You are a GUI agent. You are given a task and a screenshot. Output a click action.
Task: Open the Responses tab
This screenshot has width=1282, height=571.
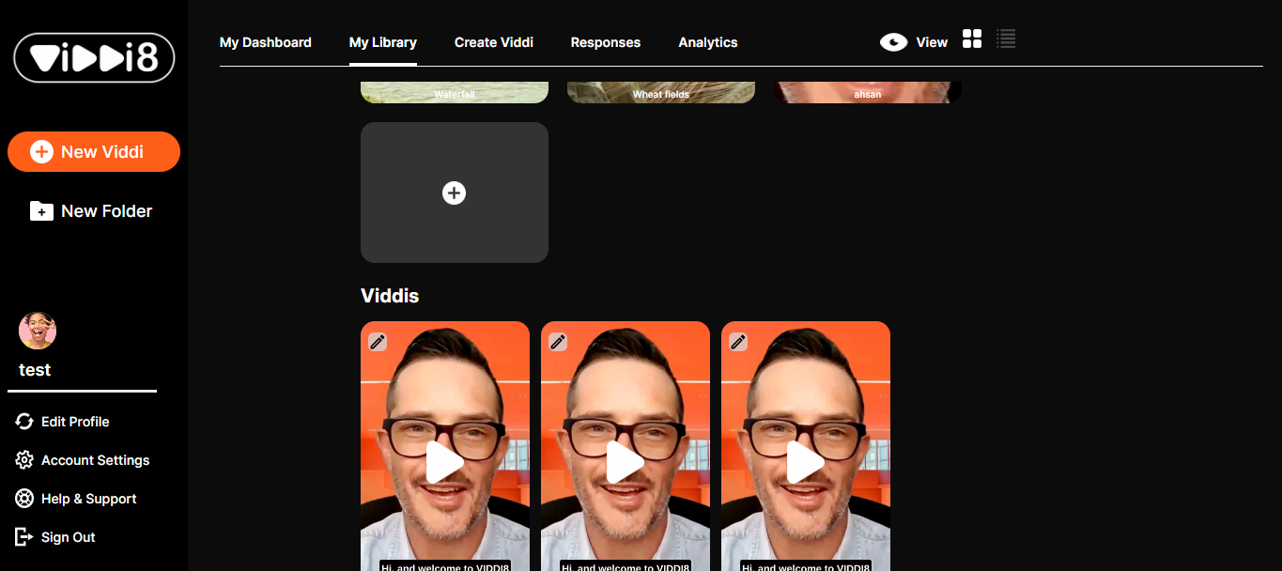click(606, 42)
